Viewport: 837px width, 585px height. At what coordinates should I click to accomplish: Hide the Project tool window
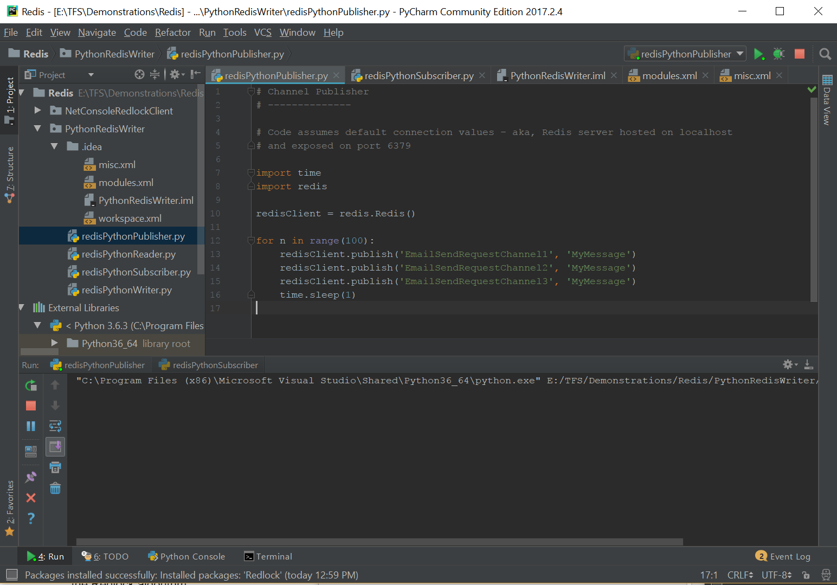(x=196, y=74)
